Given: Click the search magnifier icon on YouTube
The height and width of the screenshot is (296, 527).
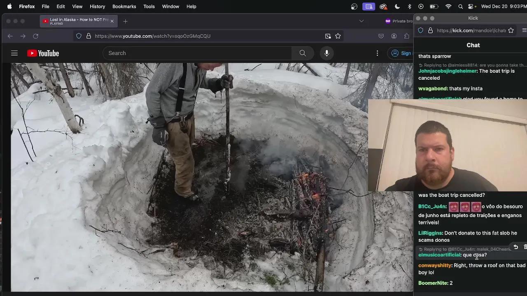Looking at the screenshot, I should (x=303, y=53).
